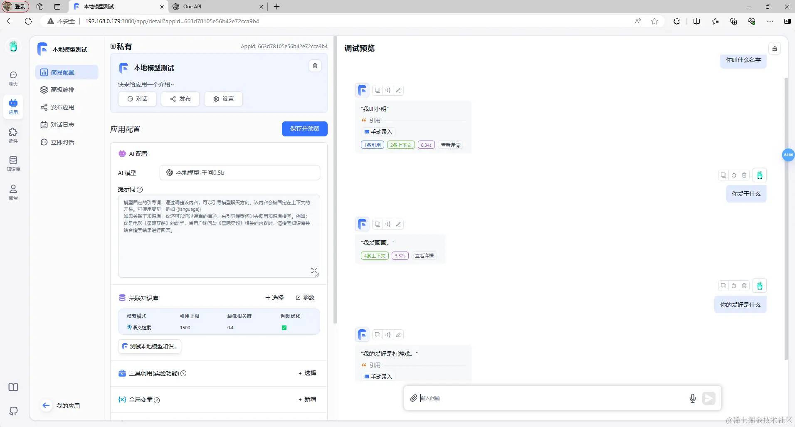795x427 pixels.
Task: Play audio icon above "我爱画画" reply
Action: click(388, 224)
